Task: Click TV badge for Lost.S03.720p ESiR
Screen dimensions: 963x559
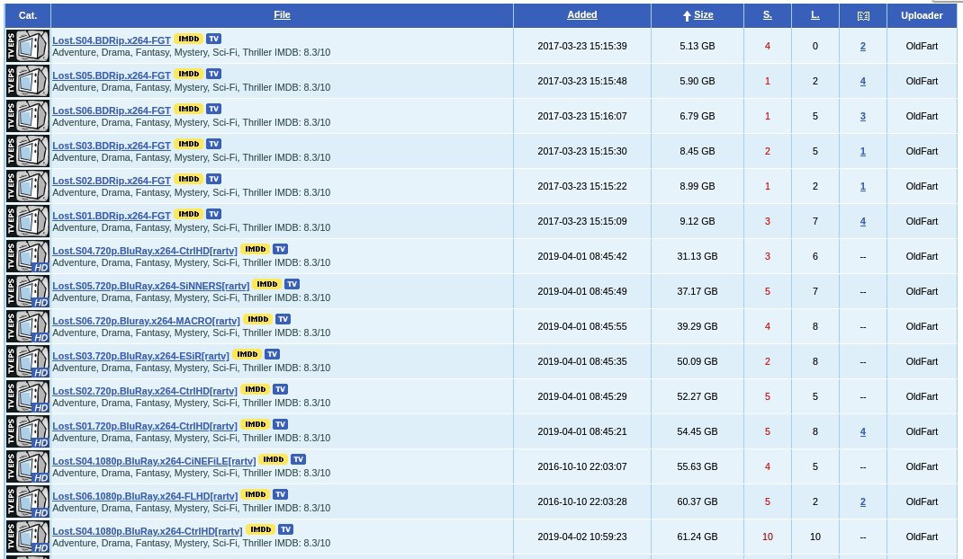Action: tap(273, 354)
